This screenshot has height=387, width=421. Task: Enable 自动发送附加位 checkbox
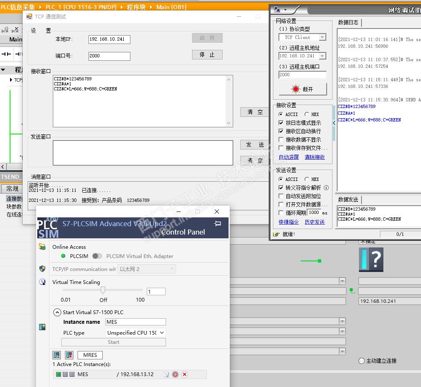pos(281,196)
